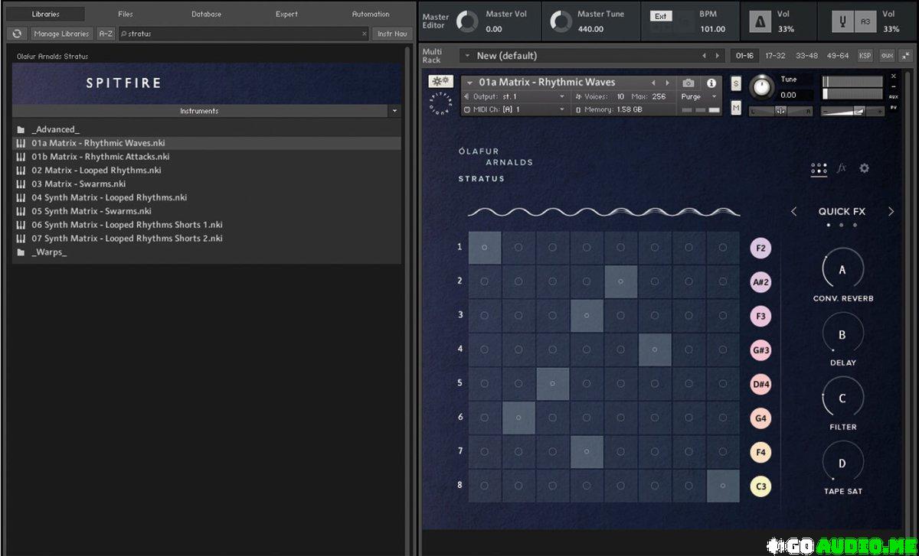
Task: Open the Multi Rack preset dropdown arrow
Action: [x=466, y=56]
